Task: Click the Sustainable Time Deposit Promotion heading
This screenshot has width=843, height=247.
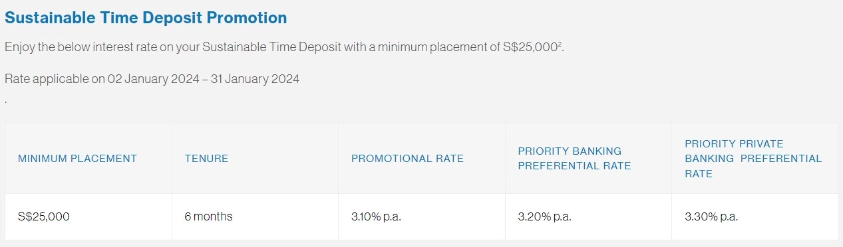Action: 146,18
